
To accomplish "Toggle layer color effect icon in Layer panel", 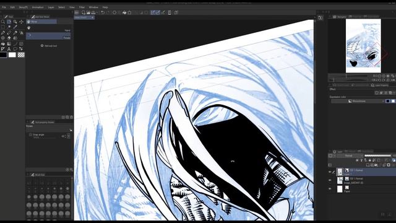I will (394, 160).
